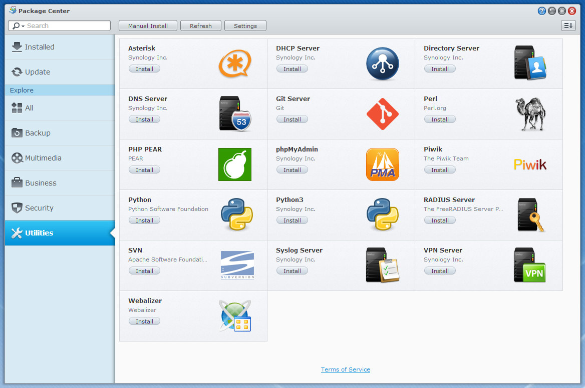This screenshot has height=388, width=585.
Task: Open the Multimedia category
Action: (60, 158)
